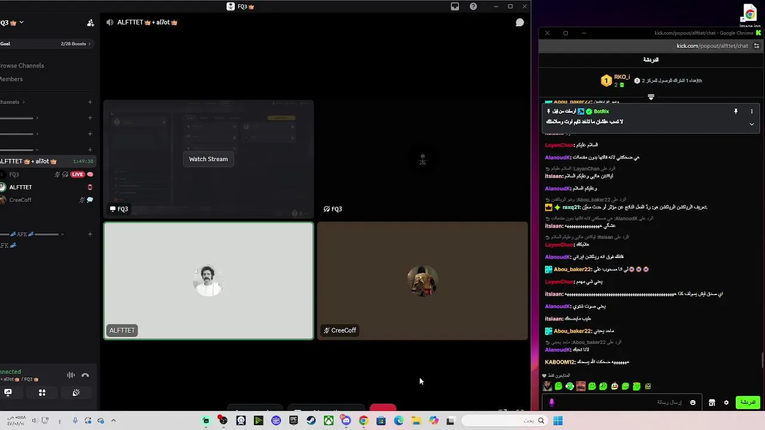
Task: Select user FQ3 with LIVE badge
Action: point(47,174)
